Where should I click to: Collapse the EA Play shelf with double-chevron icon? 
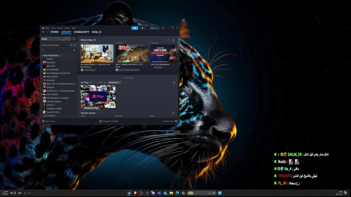[x=174, y=82]
